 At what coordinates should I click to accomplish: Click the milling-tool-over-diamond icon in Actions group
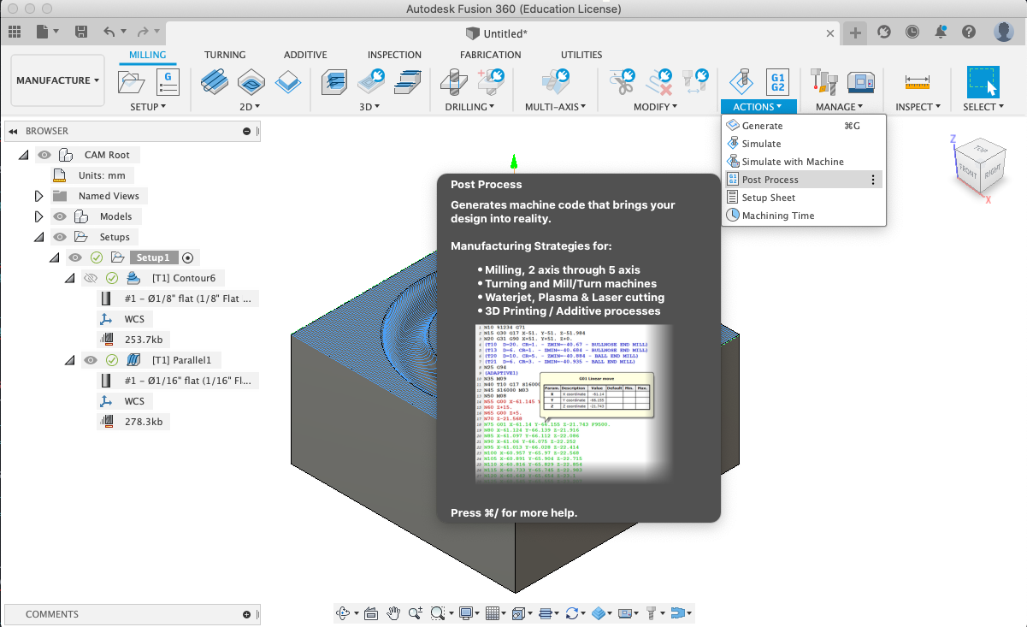(741, 82)
